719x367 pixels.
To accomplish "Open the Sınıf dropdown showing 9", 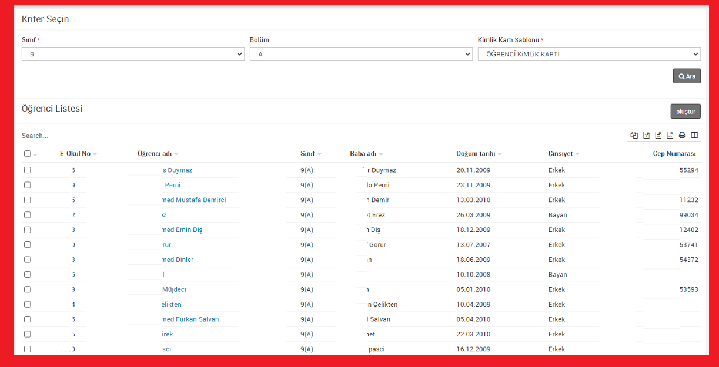I will pyautogui.click(x=133, y=54).
